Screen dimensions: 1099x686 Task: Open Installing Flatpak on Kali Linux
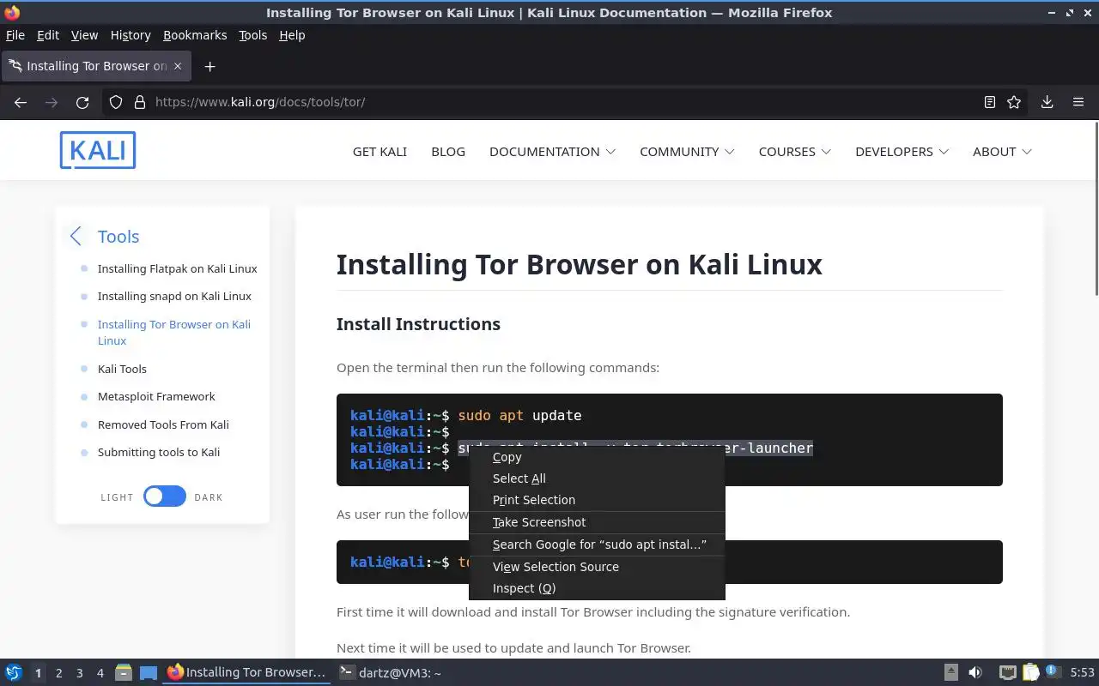click(177, 268)
